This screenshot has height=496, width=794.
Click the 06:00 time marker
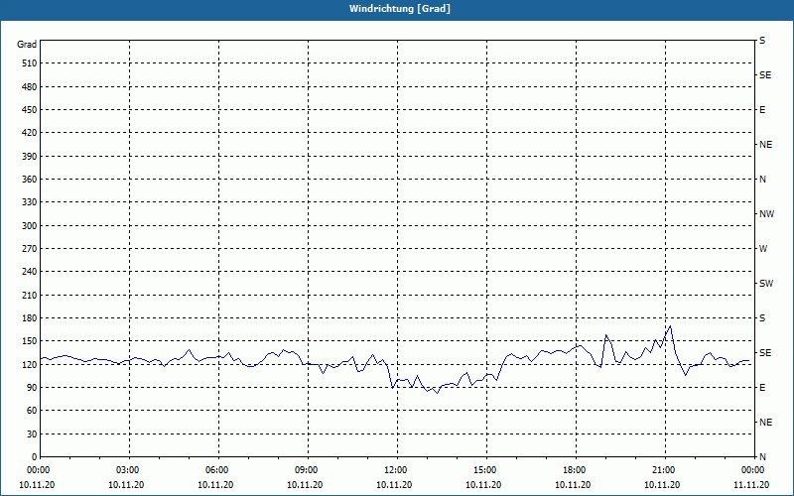(x=218, y=470)
